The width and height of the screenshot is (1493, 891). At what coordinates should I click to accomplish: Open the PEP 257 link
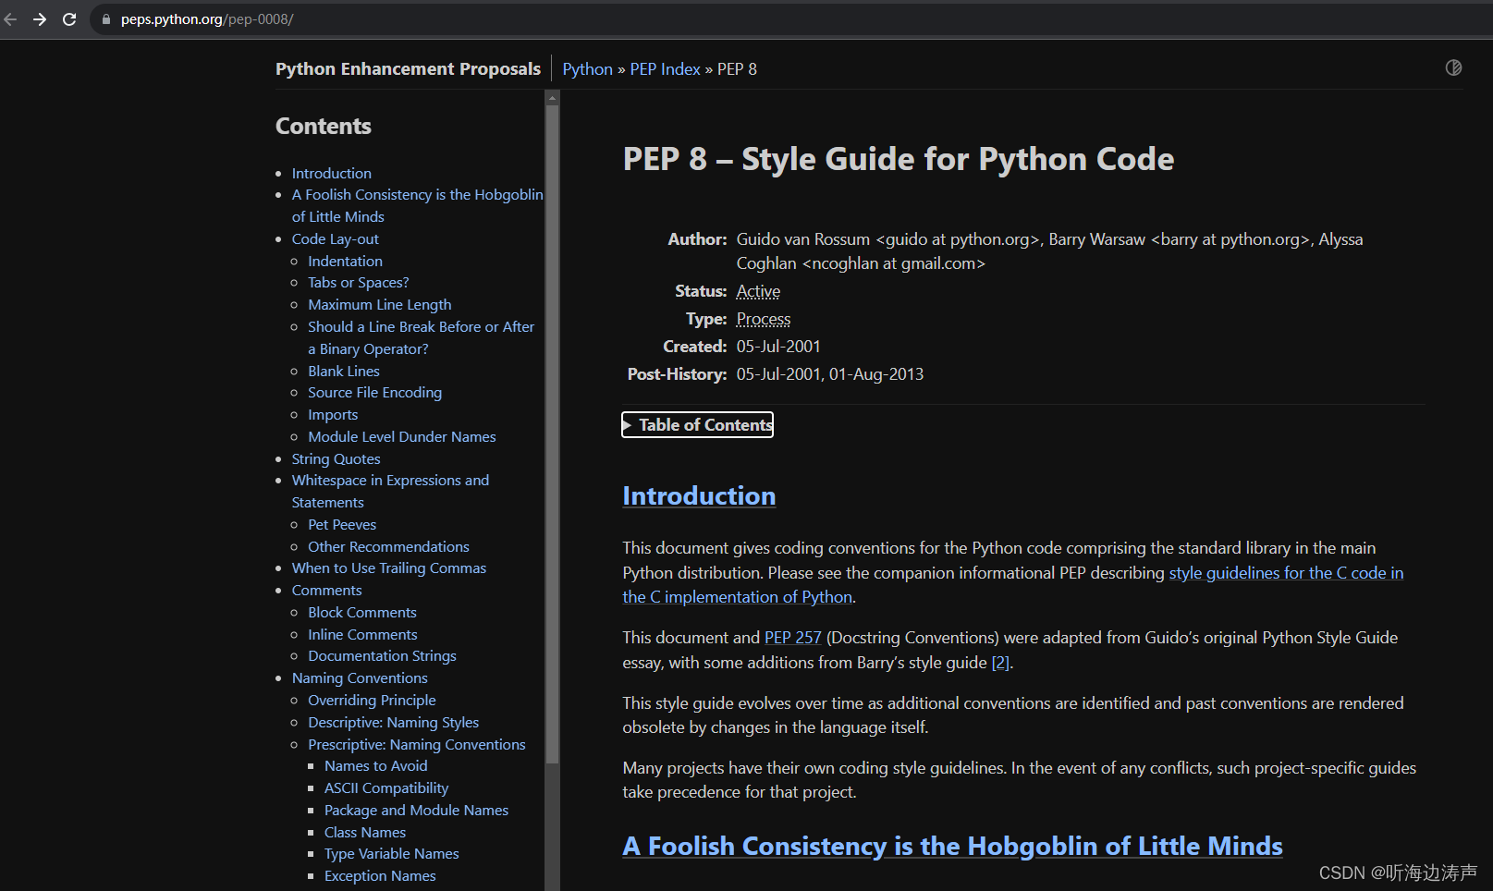792,638
